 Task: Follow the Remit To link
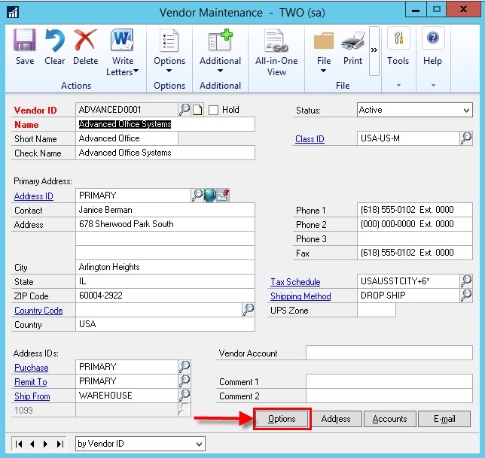click(31, 382)
